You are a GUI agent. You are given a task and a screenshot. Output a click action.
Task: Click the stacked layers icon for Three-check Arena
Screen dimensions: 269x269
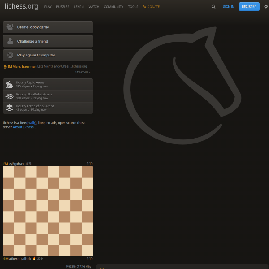pos(9,108)
